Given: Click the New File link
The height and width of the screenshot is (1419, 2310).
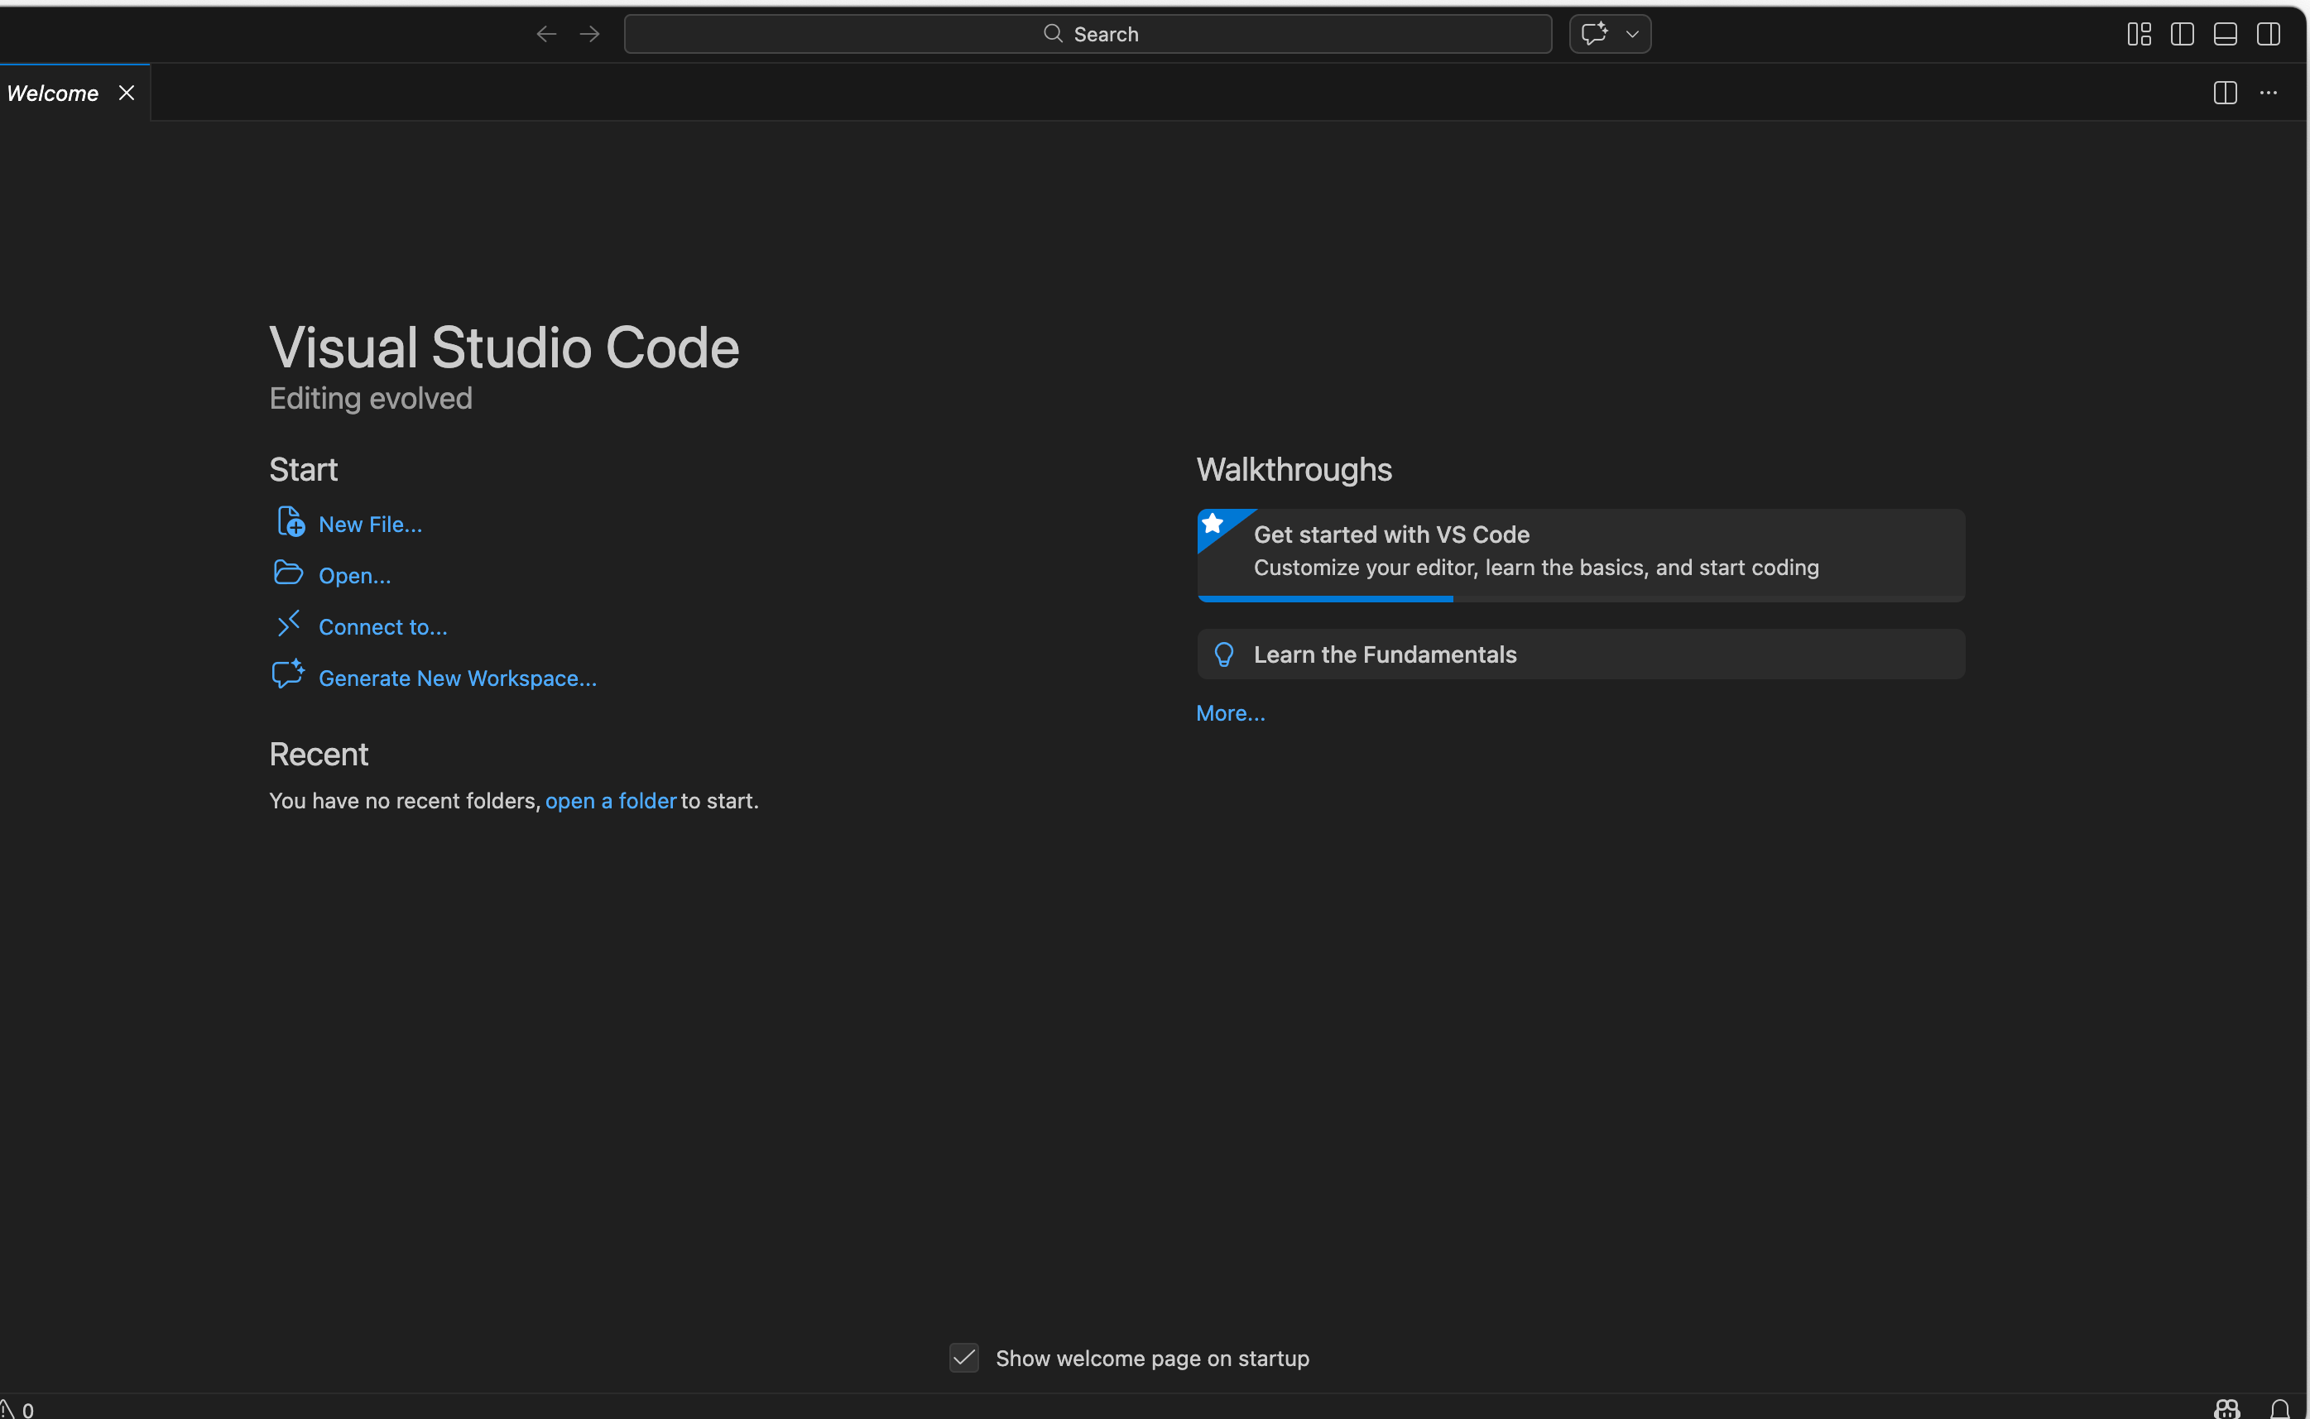Looking at the screenshot, I should [370, 525].
